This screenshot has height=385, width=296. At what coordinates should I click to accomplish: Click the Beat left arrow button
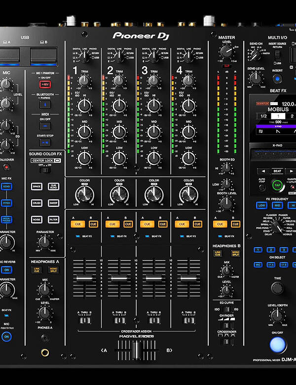click(263, 171)
